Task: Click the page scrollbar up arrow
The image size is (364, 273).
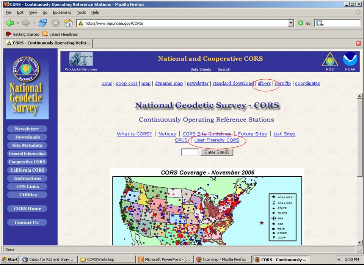Action: [359, 96]
